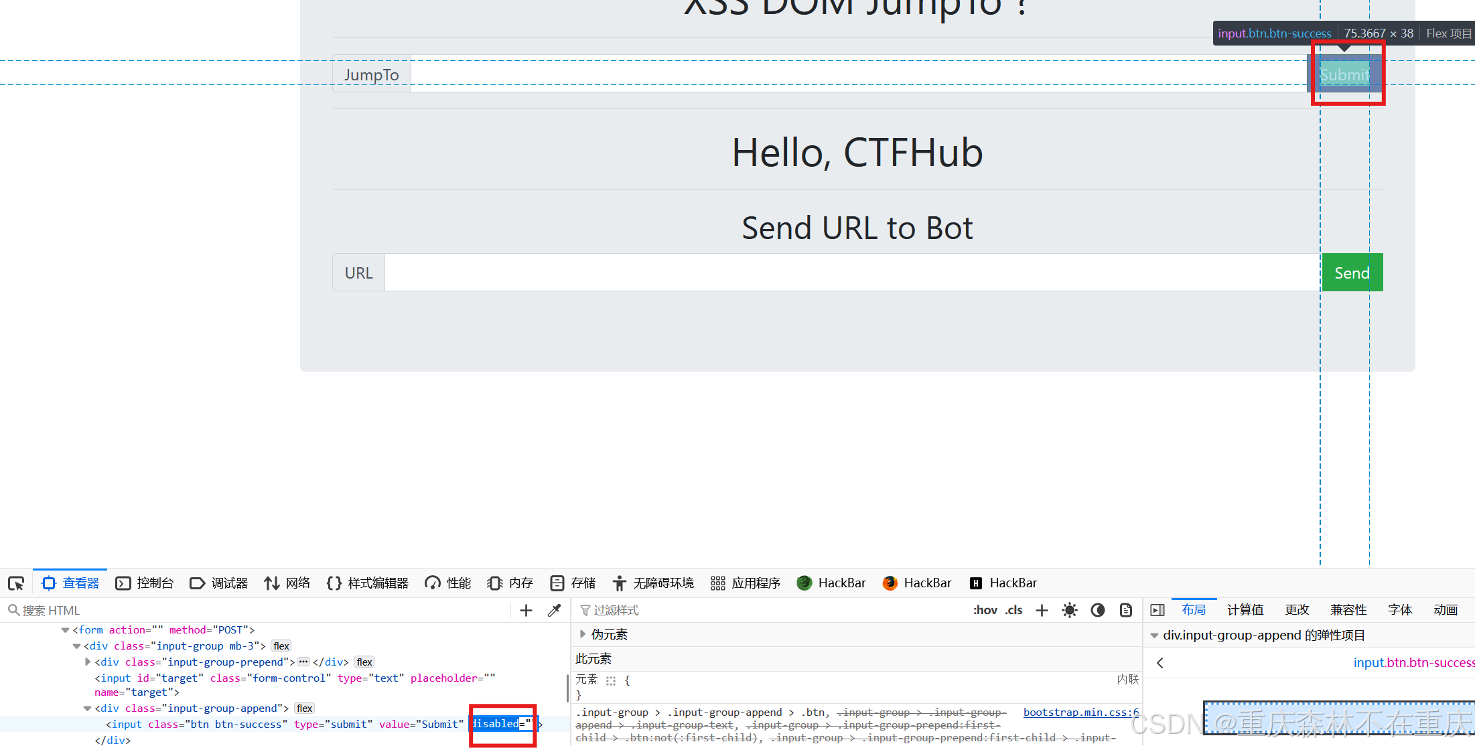Toggle the .cls class panel
The height and width of the screenshot is (748, 1475).
1013,610
